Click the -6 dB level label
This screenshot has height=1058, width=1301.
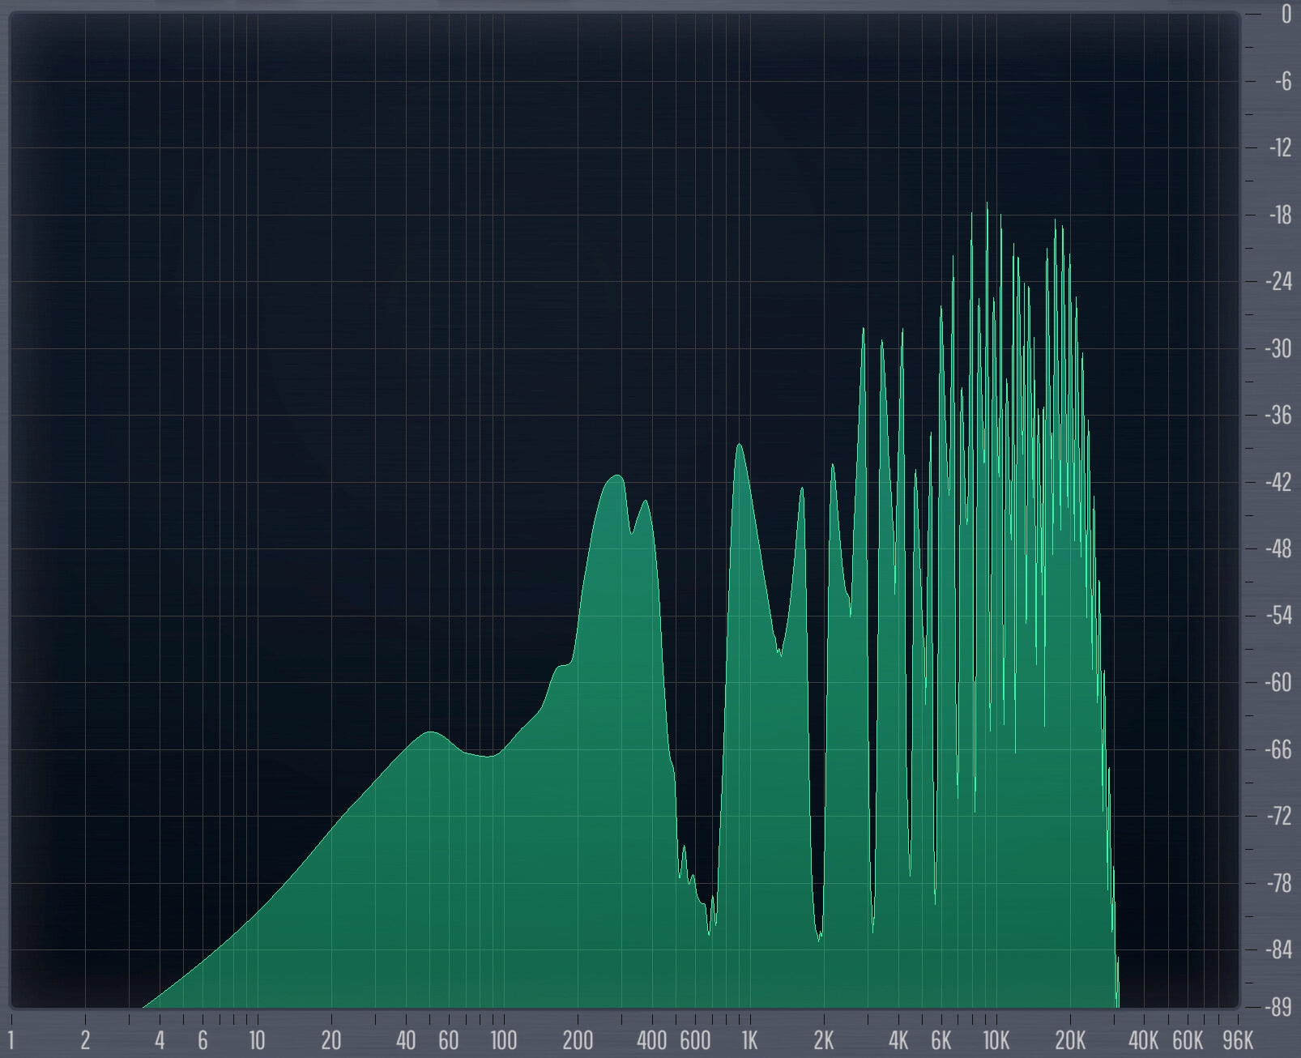(x=1282, y=82)
